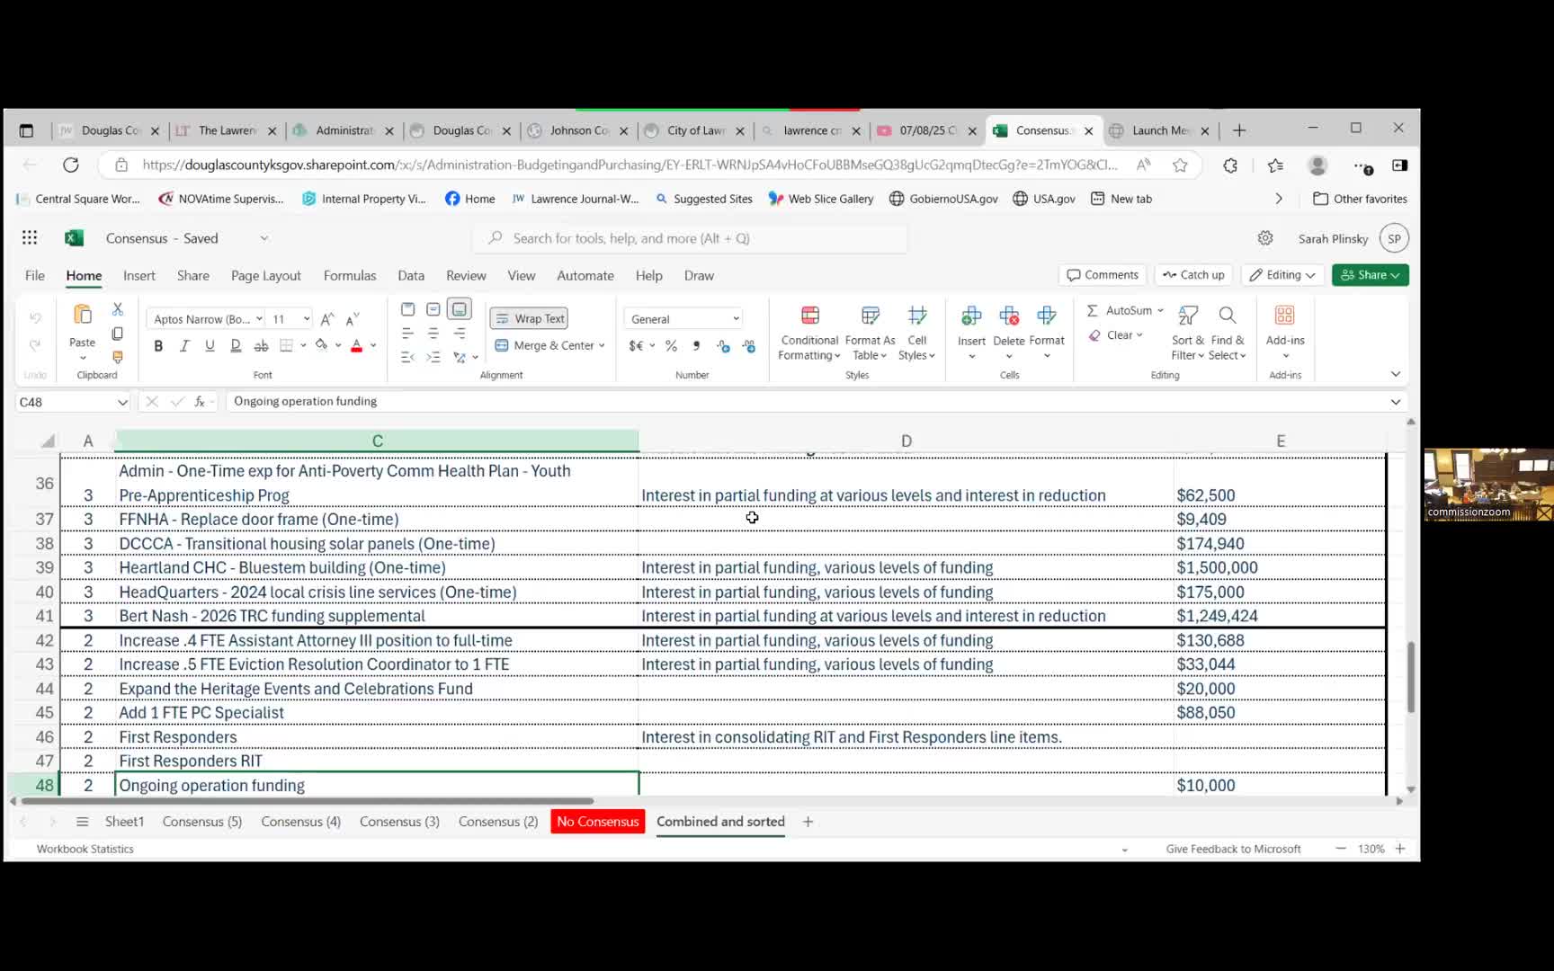Increase indent in Alignment group
The image size is (1554, 971).
point(433,357)
